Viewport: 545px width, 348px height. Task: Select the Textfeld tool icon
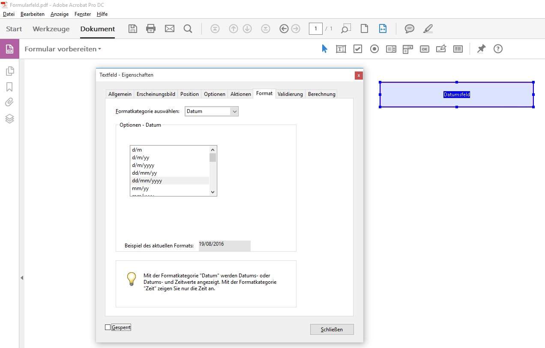coord(341,49)
